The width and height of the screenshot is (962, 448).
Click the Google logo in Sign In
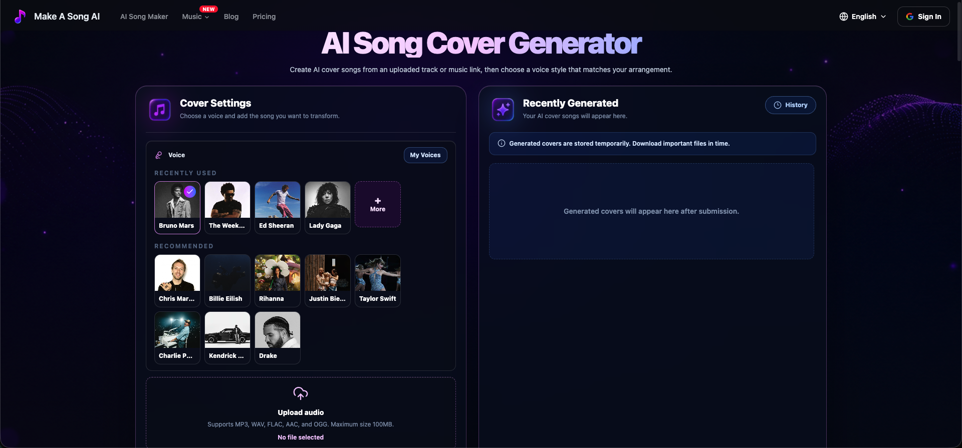click(910, 17)
